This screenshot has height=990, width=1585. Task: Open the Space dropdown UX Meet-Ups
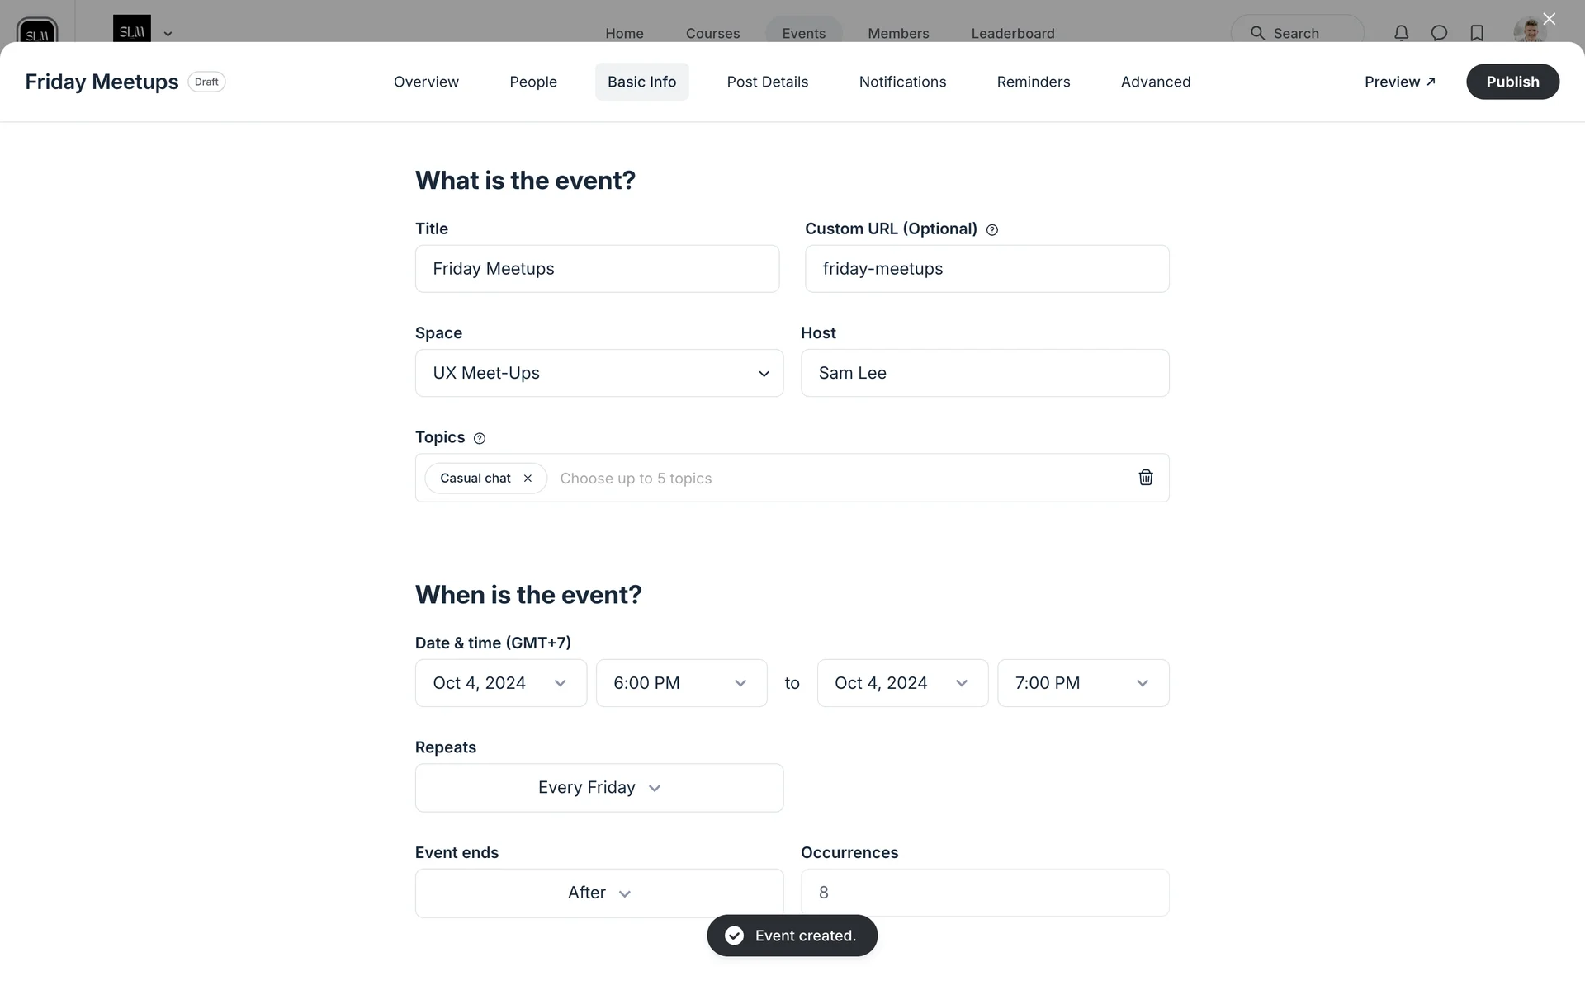coord(599,373)
